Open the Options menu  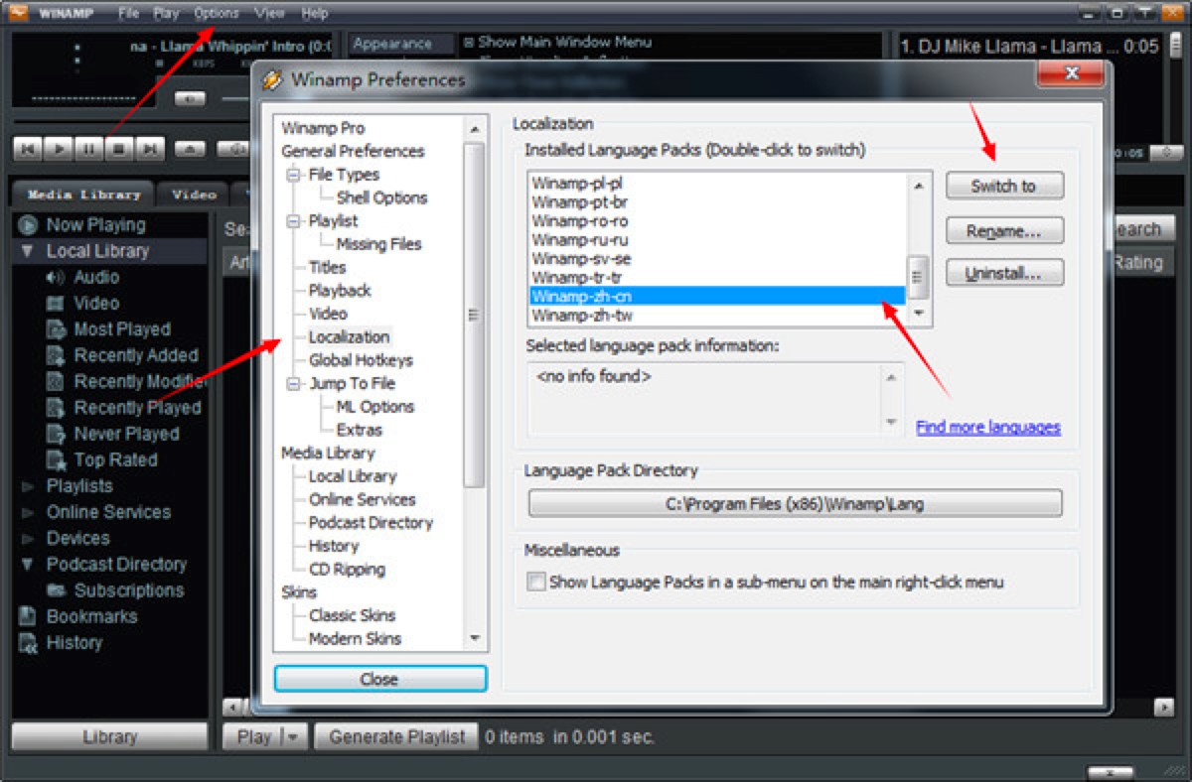(217, 13)
